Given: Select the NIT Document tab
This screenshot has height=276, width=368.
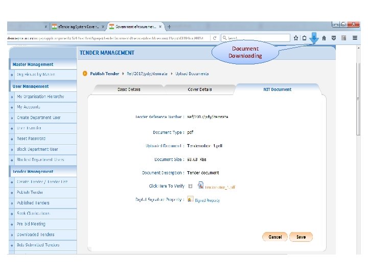Looking at the screenshot, I should point(277,89).
